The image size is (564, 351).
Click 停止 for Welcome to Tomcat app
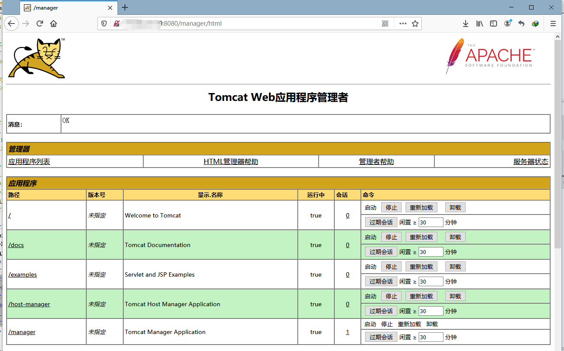[x=391, y=207]
